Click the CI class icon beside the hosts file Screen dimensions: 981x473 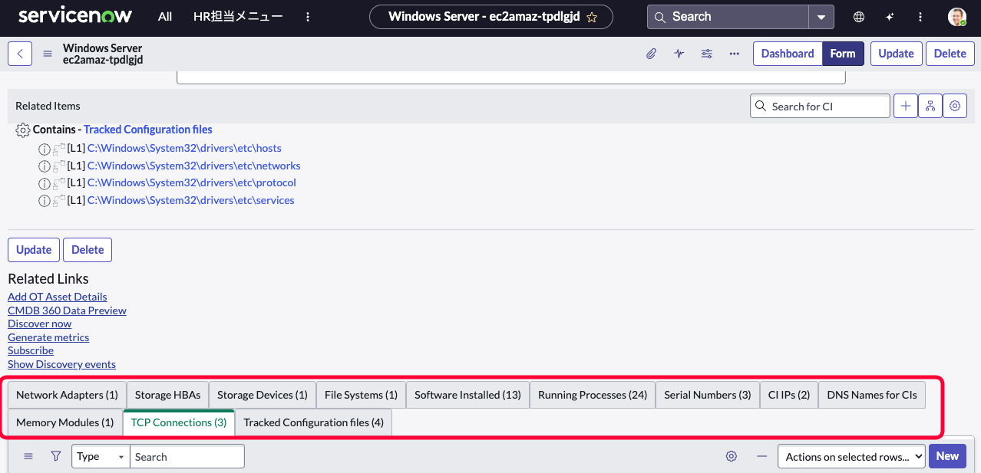(x=59, y=148)
